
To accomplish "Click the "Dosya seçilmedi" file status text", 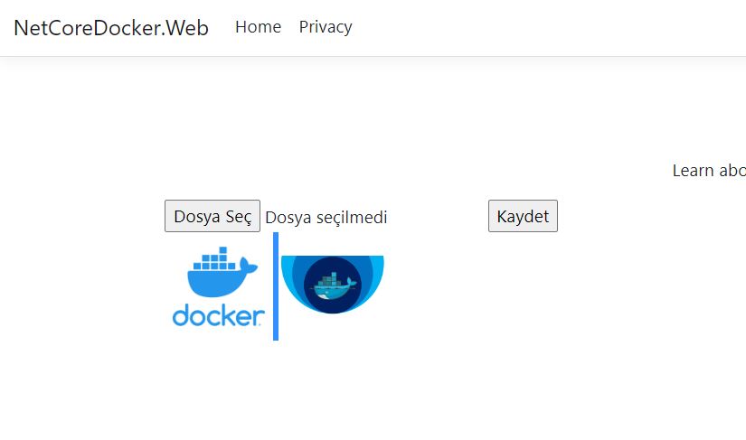I will 326,217.
